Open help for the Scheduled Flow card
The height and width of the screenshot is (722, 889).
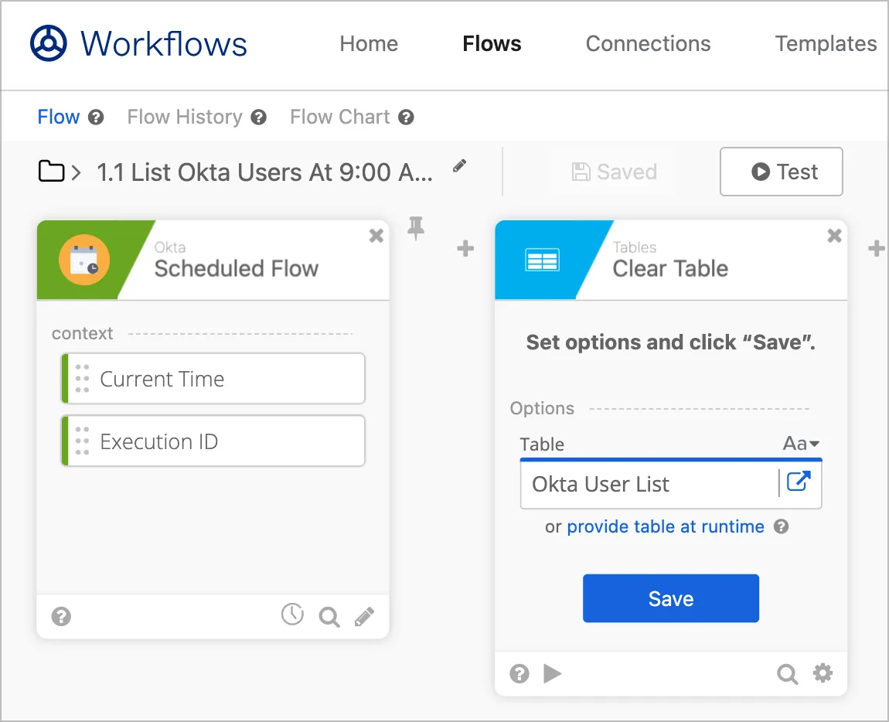[61, 617]
